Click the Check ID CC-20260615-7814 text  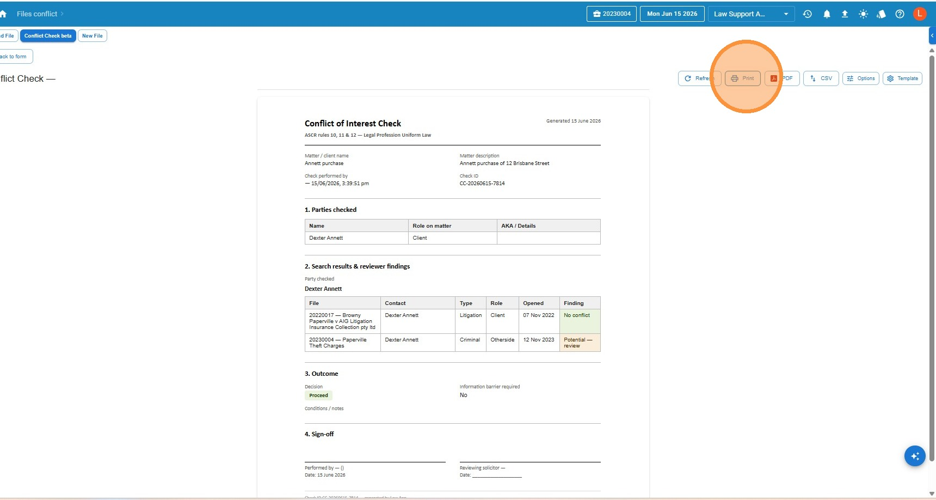[482, 184]
